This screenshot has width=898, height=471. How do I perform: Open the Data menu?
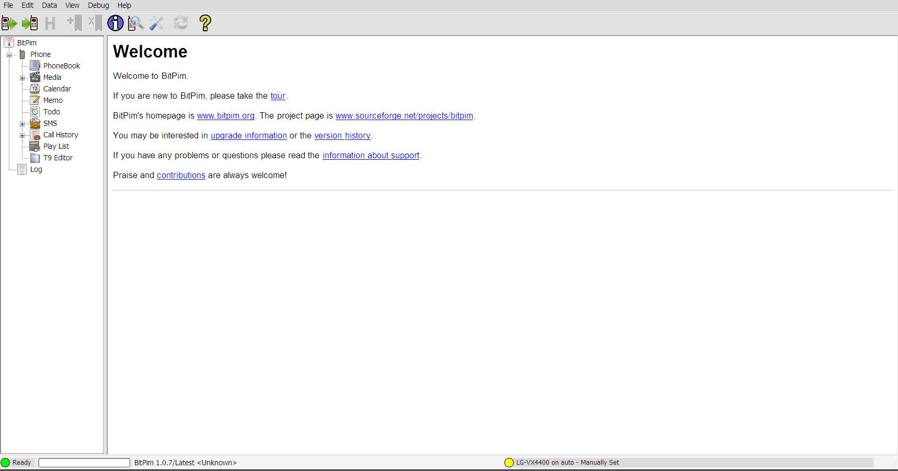(49, 5)
